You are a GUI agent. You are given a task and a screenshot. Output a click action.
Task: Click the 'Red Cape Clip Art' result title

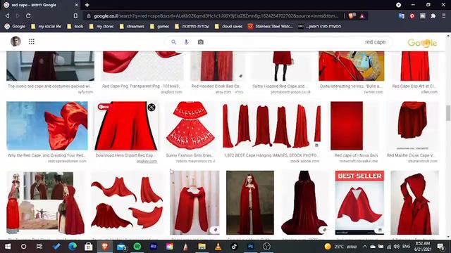pyautogui.click(x=414, y=86)
